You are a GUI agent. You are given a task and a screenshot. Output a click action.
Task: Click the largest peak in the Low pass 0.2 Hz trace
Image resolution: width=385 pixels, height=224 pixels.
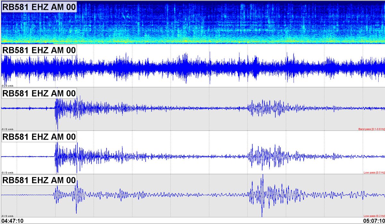pyautogui.click(x=262, y=196)
